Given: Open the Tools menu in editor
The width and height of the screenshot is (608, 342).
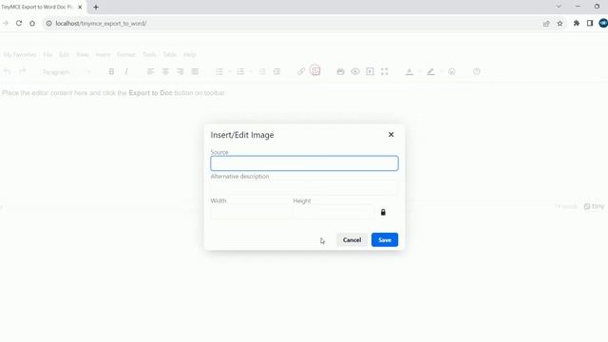Looking at the screenshot, I should point(149,55).
